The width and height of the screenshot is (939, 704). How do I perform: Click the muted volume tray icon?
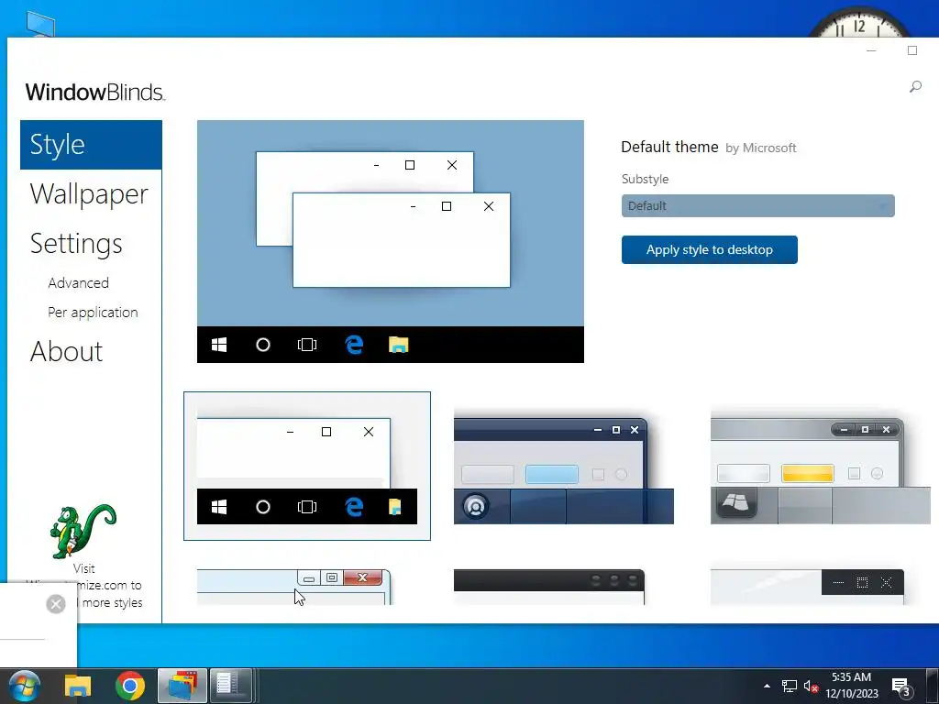pos(811,686)
